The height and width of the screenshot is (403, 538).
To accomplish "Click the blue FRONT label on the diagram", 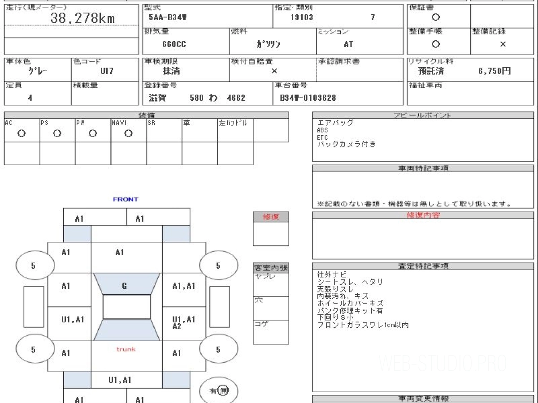I will click(x=126, y=199).
